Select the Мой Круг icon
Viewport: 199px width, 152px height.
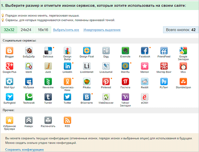click(9, 81)
